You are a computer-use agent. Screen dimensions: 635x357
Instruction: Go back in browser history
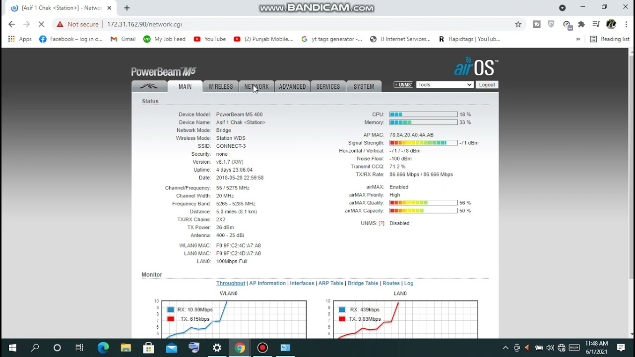(x=12, y=24)
